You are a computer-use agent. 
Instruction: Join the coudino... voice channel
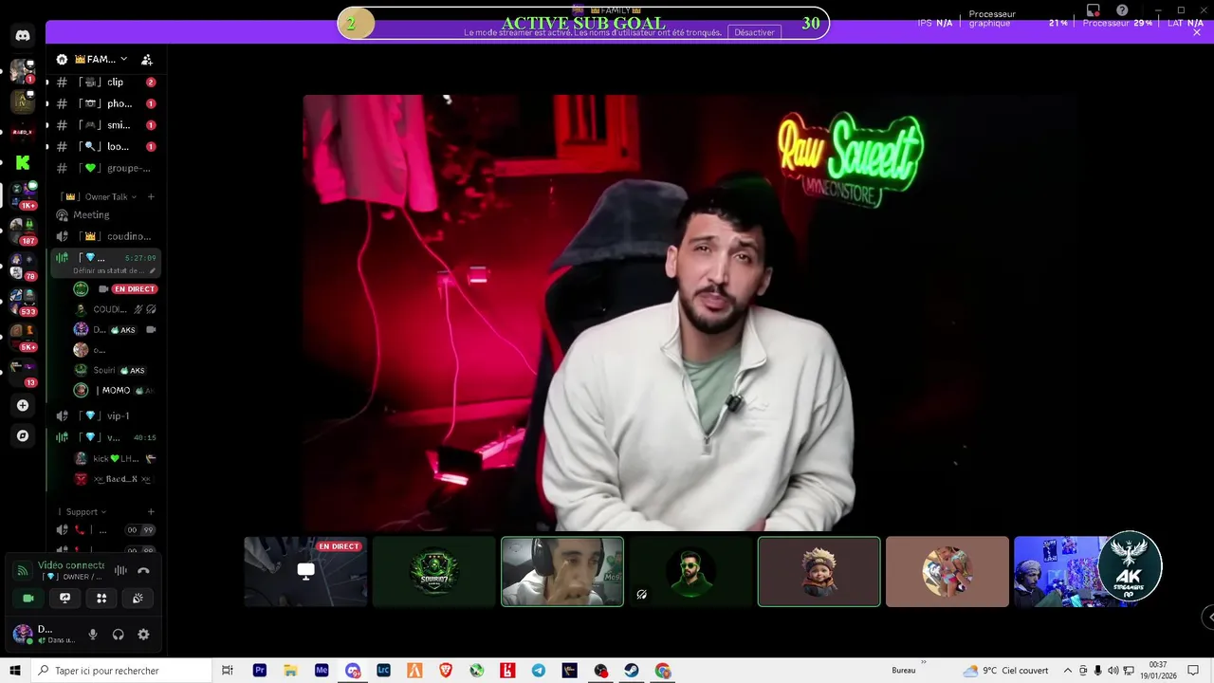coord(105,236)
